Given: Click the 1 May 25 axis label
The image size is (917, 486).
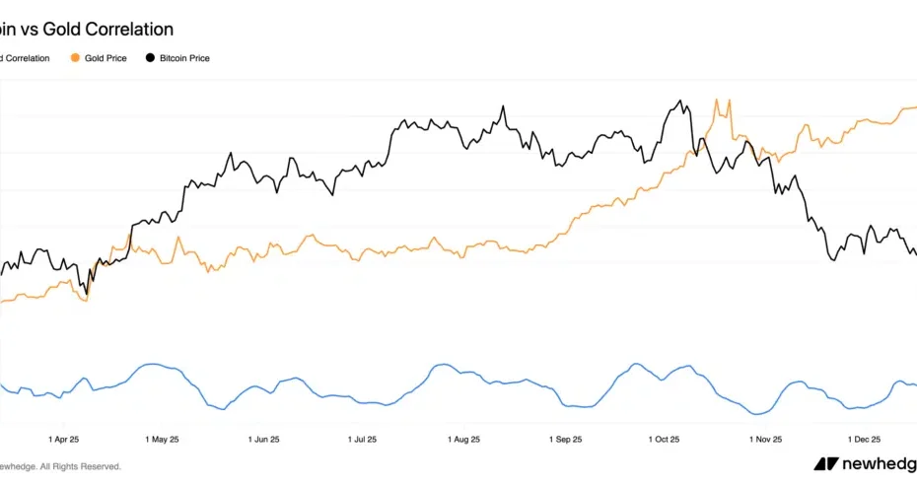Looking at the screenshot, I should point(162,439).
